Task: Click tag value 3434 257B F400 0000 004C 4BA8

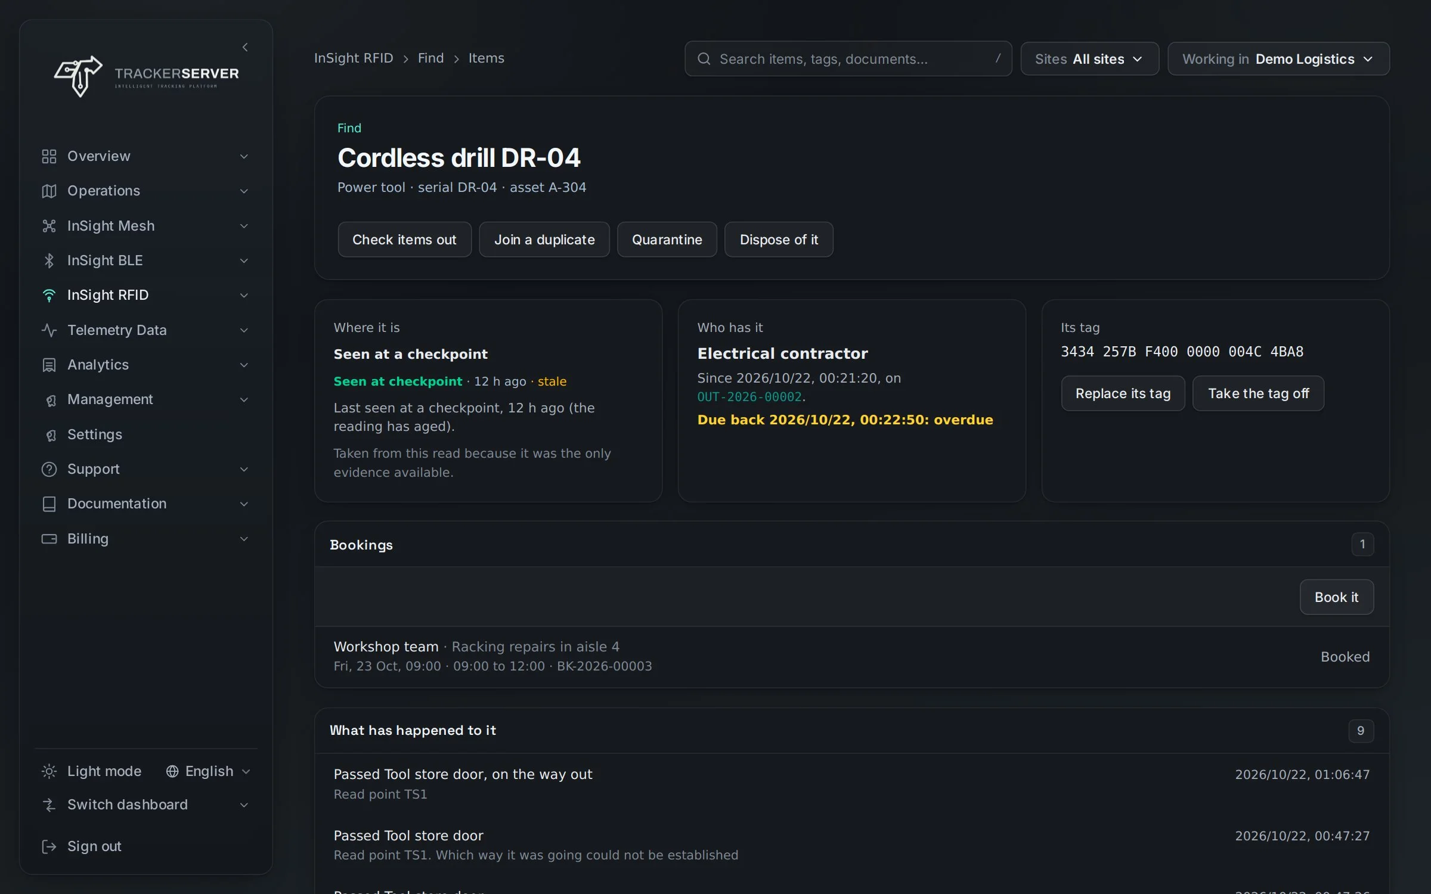Action: (1182, 352)
